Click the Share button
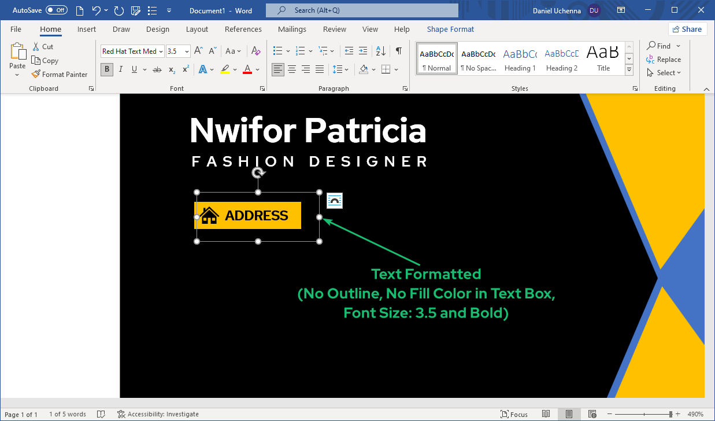Image resolution: width=715 pixels, height=421 pixels. coord(687,29)
